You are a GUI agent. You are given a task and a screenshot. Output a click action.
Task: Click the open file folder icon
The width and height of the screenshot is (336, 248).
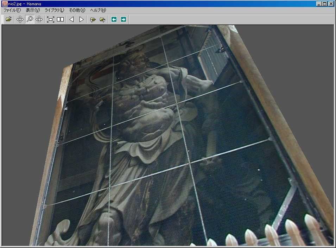[8, 19]
